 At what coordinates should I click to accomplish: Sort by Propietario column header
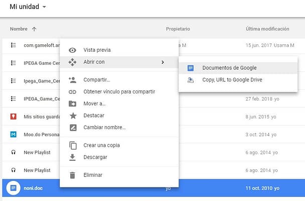point(178,29)
